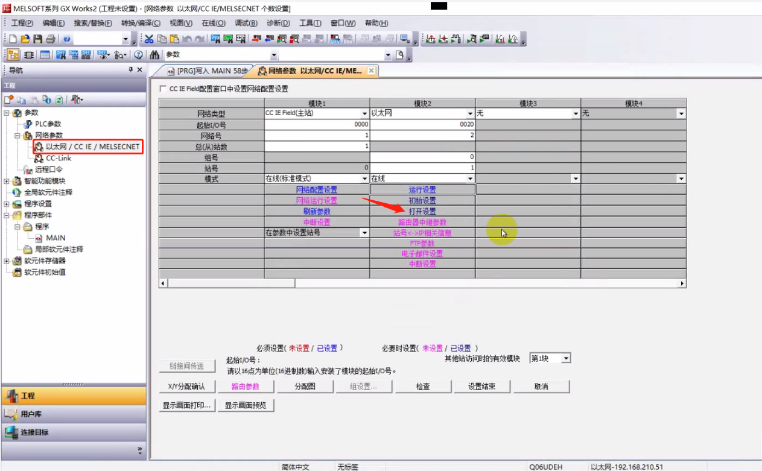
Task: Expand the 软元件存储器 tree node
Action: point(7,261)
